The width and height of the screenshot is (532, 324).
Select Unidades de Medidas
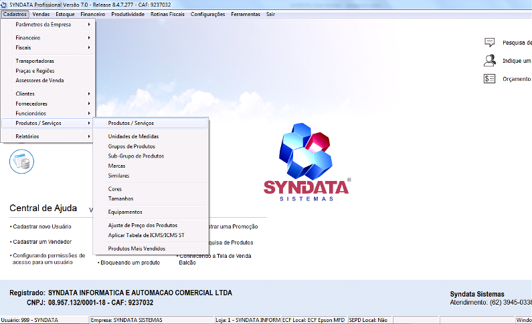coord(151,136)
